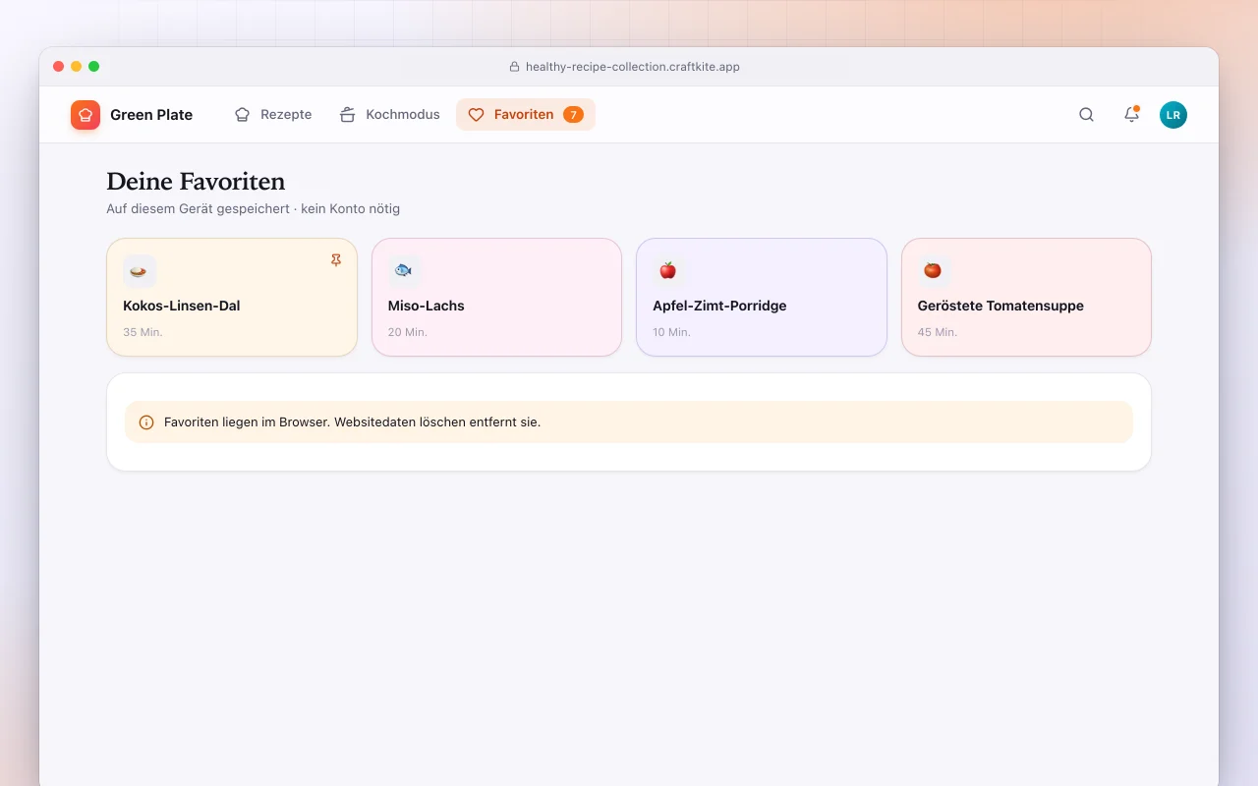Open the Apfel-Zimt-Porridge recipe title

tap(719, 306)
